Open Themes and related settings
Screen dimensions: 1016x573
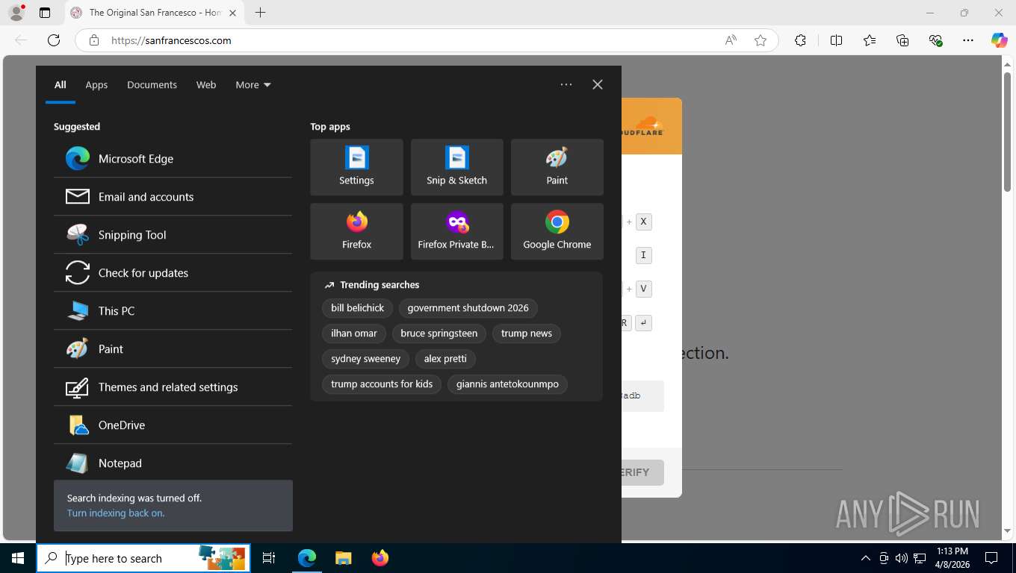tap(173, 387)
